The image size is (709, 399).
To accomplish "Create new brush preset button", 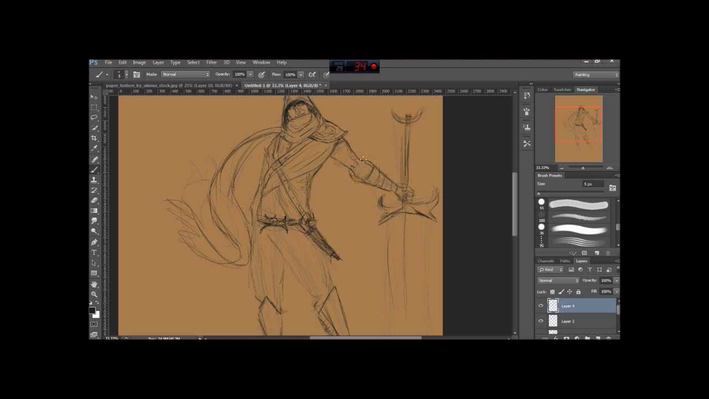I will tap(597, 253).
